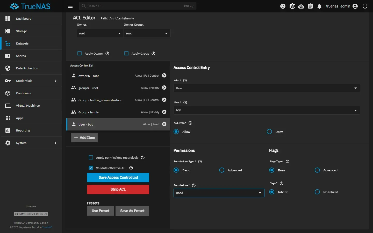
Task: Go to Dashboard in the sidebar
Action: pos(31,19)
